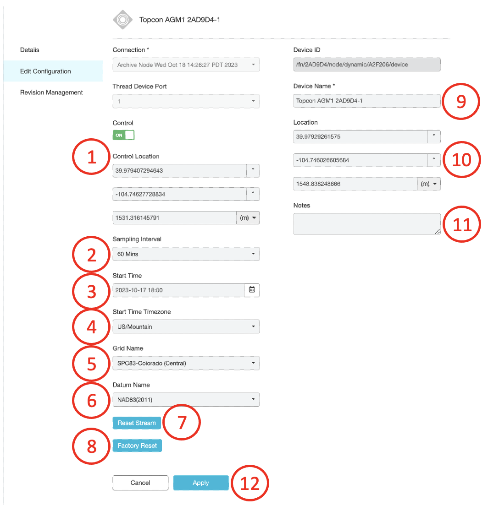Viewport: 488px width, 511px height.
Task: Open the Connection dropdown
Action: pyautogui.click(x=186, y=65)
